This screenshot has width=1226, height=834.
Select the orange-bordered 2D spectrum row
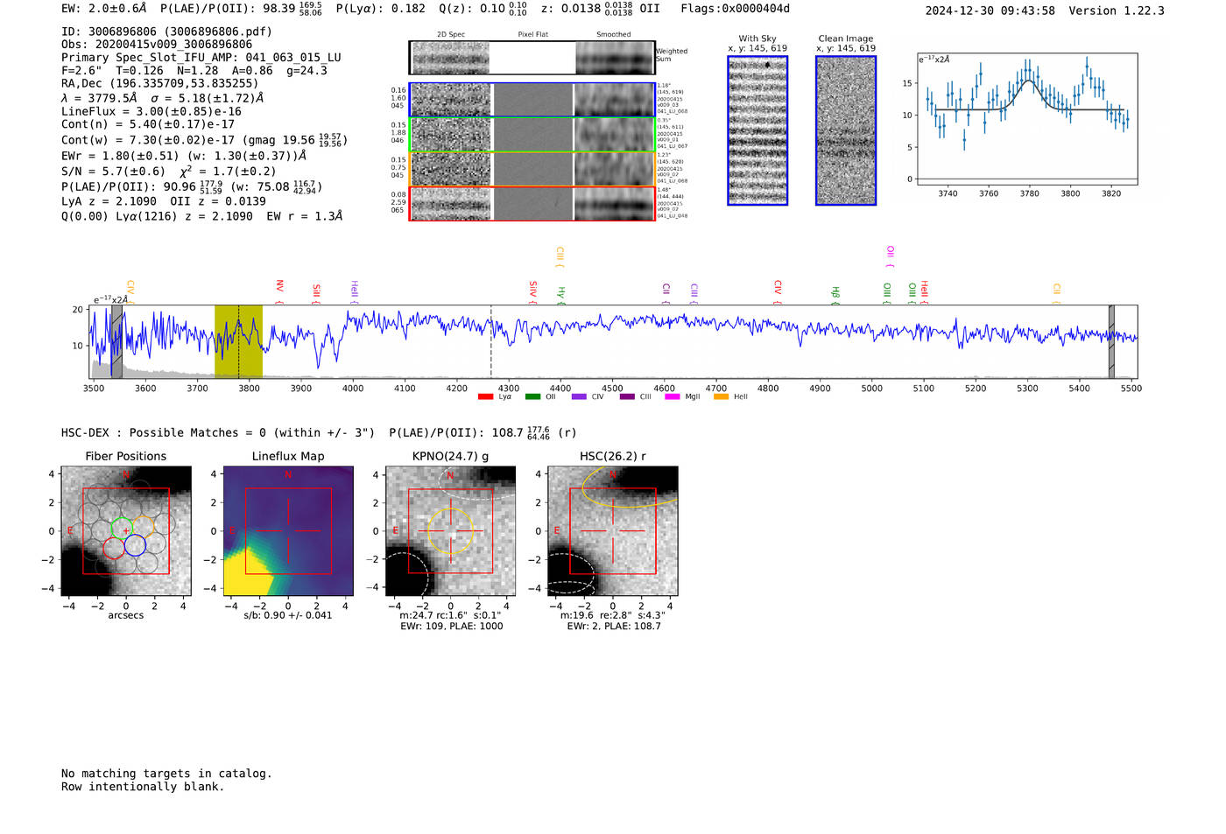pos(532,169)
